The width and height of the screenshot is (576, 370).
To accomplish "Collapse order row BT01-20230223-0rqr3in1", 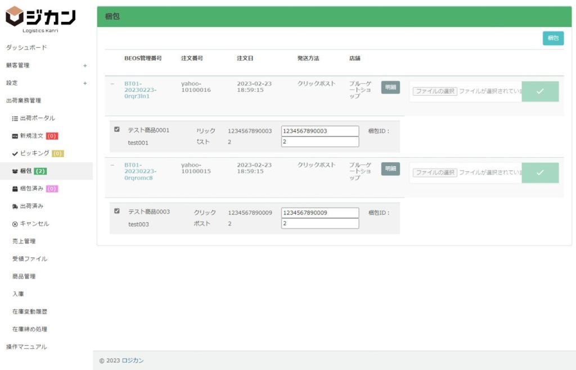I will pos(112,84).
